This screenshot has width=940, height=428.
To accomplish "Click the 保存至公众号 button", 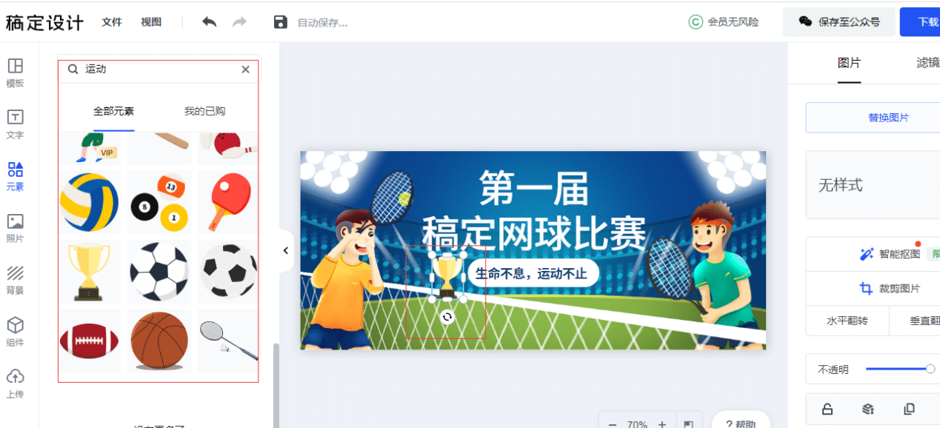I will 839,22.
